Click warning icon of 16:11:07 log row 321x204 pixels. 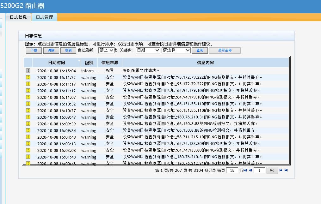click(28, 97)
